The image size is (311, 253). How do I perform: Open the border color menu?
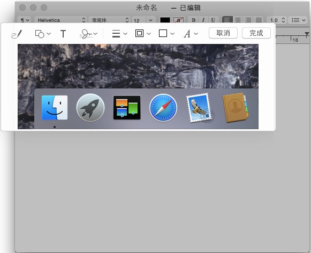(143, 33)
